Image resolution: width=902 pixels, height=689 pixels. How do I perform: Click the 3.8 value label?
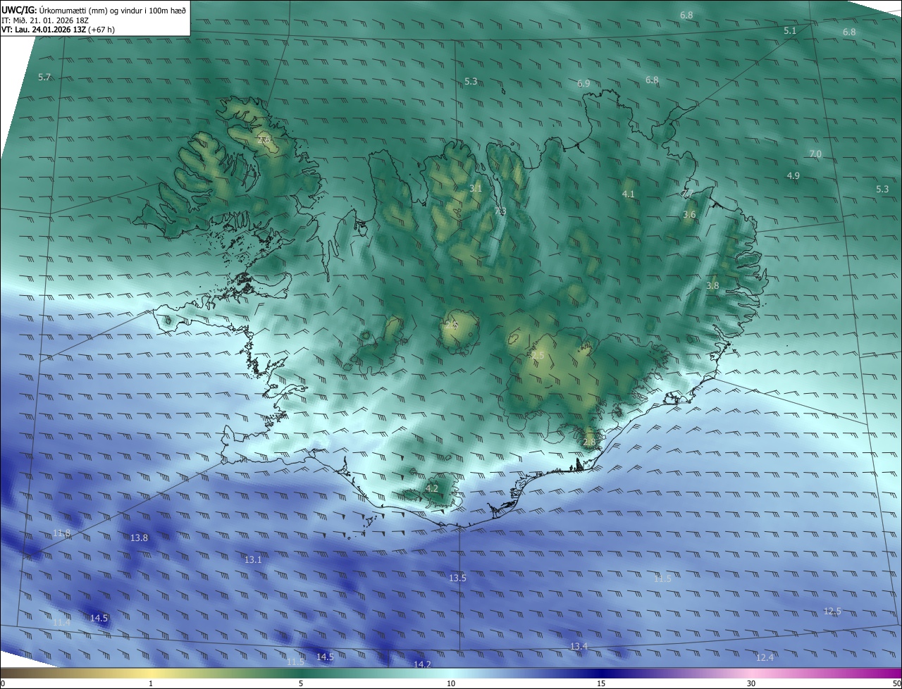click(712, 285)
